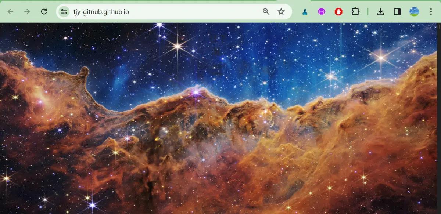Open Chrome's three-dot menu
The image size is (441, 214).
coord(431,12)
